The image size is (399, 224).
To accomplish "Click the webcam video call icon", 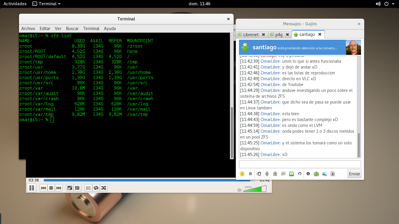I will [x=275, y=174].
